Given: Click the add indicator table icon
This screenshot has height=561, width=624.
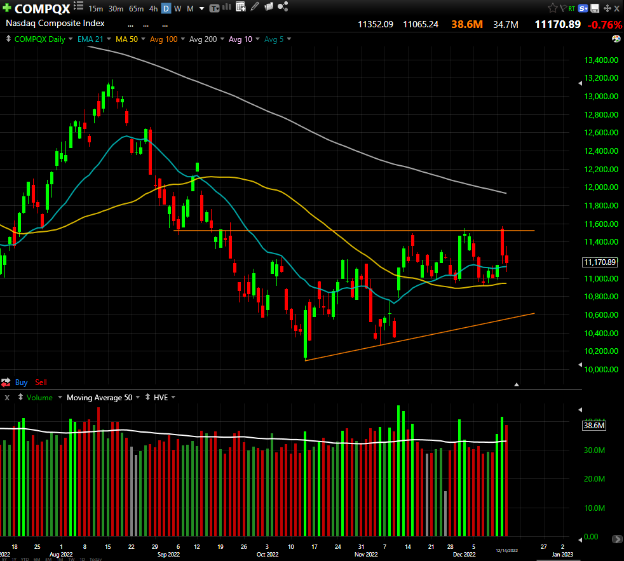Looking at the screenshot, I should (241, 7).
